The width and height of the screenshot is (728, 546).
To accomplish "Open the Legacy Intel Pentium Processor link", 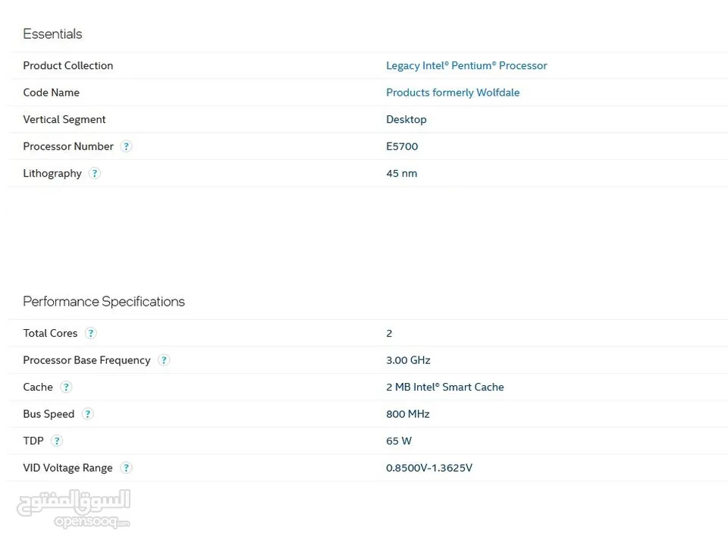I will 466,66.
